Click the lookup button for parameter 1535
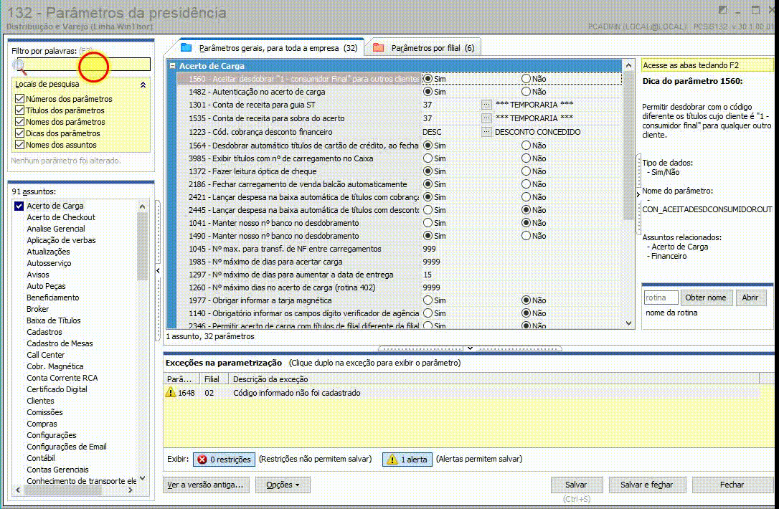Screen dimensions: 779x509 click(x=486, y=118)
